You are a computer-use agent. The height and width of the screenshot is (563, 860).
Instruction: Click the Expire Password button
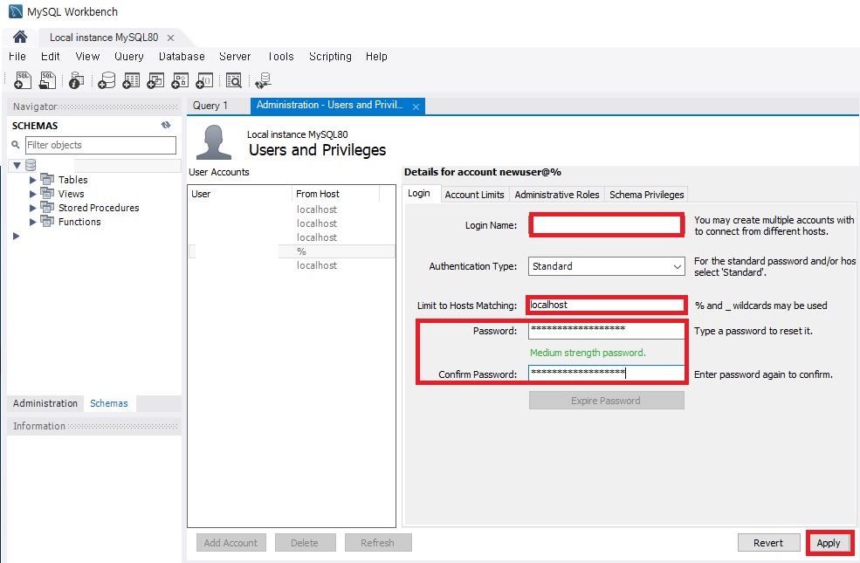606,401
